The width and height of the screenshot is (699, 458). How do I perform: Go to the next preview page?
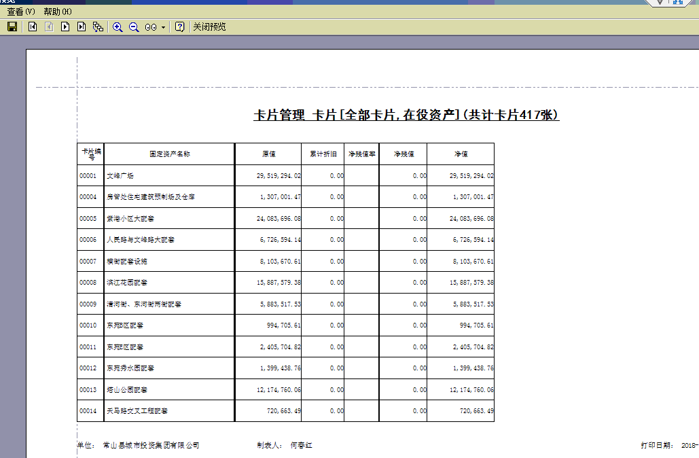point(65,27)
